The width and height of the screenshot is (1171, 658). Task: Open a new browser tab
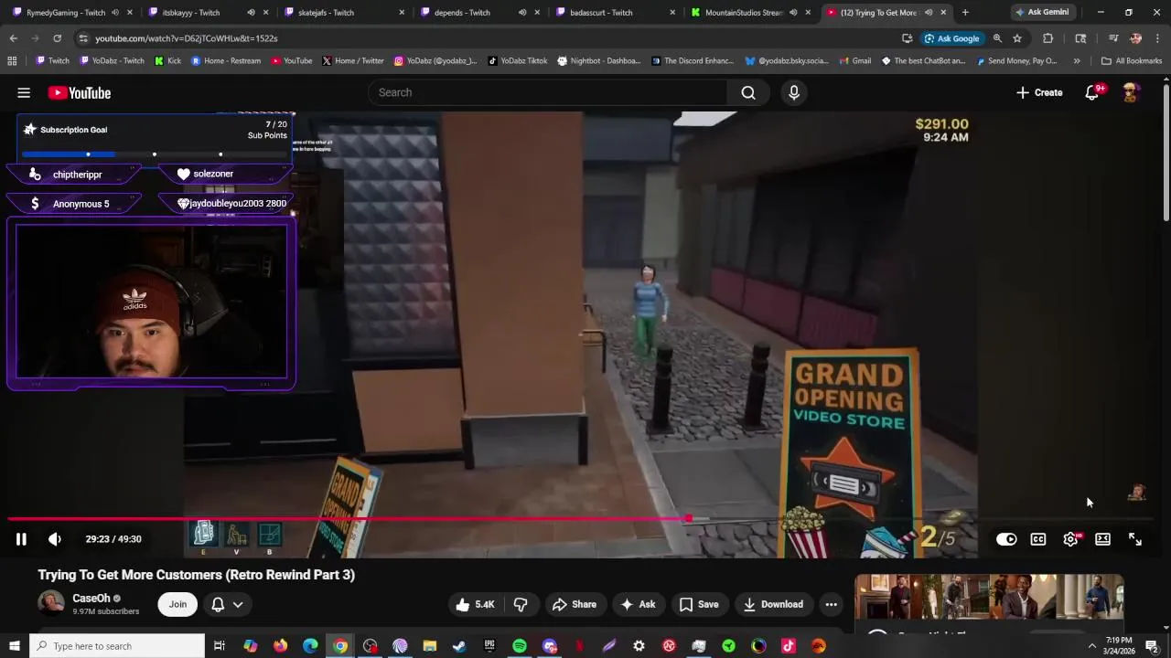(965, 13)
